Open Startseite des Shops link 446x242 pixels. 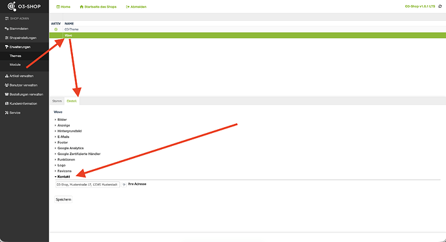[x=98, y=7]
